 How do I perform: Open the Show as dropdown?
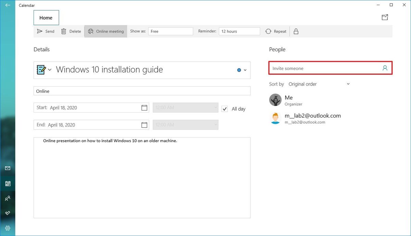(x=171, y=31)
